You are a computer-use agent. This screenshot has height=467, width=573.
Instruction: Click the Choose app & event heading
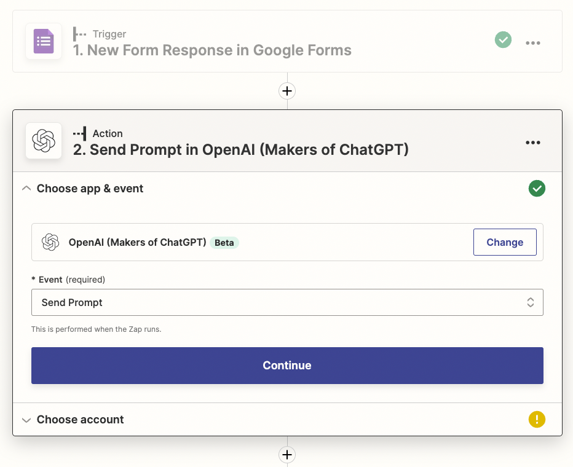click(90, 189)
